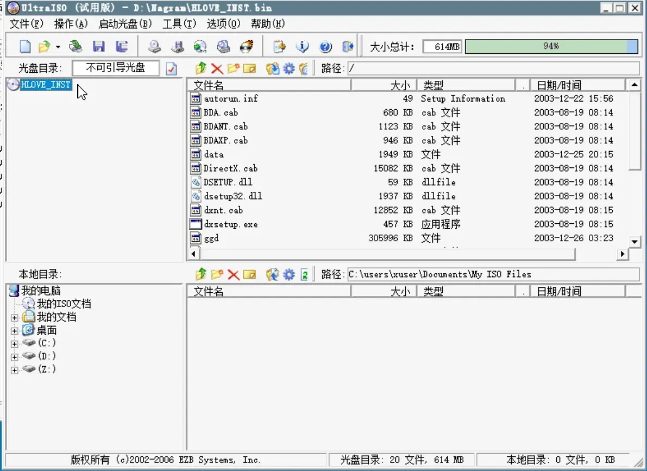
Task: Click local directory New Folder icon
Action: click(x=217, y=274)
